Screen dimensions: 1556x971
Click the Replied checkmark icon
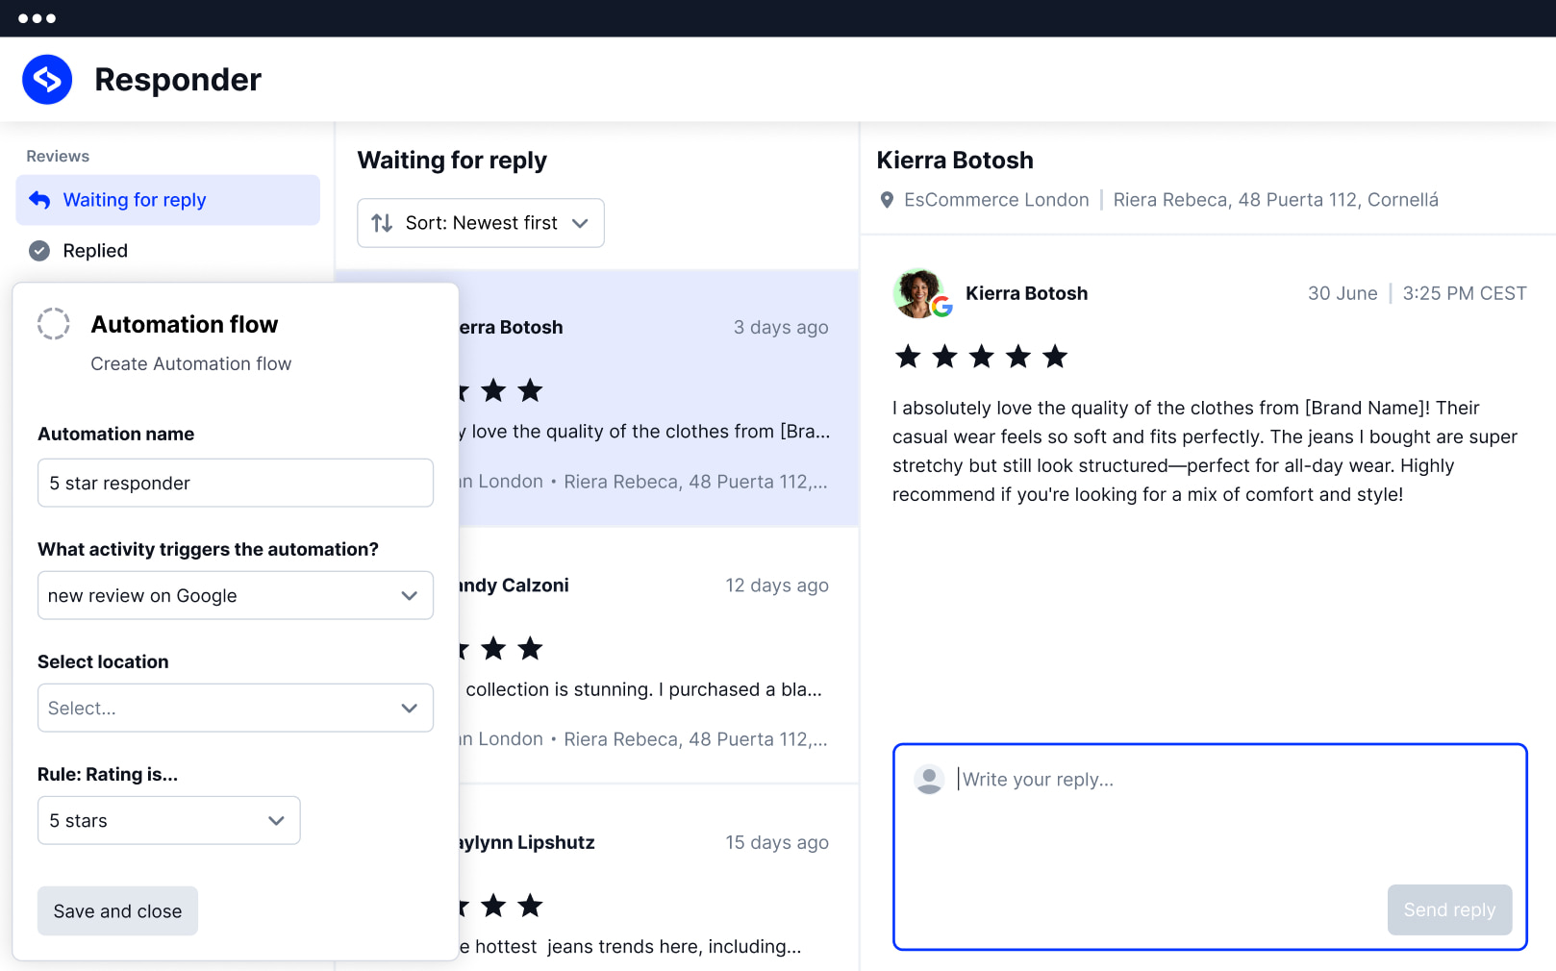pos(39,251)
